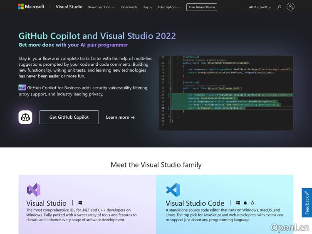Screen dimensions: 312x234
Task: Click the Apple icon beside Visual Studio Code
Action: coord(245,203)
